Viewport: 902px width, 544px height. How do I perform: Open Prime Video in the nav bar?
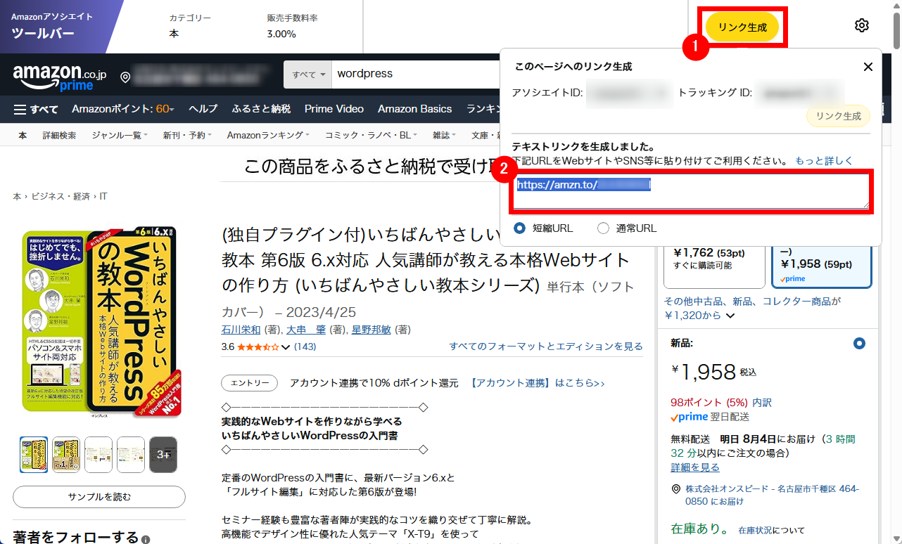point(334,109)
